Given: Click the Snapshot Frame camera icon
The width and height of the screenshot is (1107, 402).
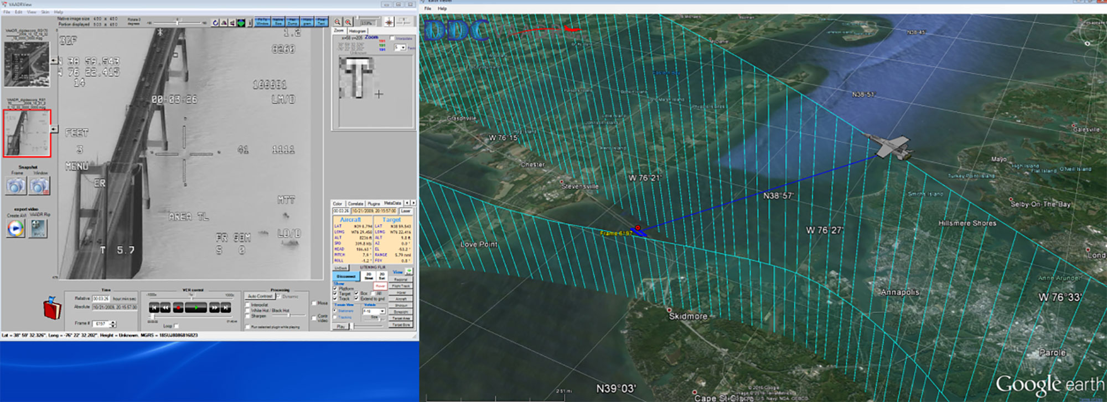Looking at the screenshot, I should tap(16, 186).
